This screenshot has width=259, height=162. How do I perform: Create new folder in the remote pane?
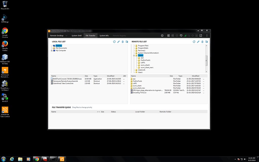click(206, 42)
